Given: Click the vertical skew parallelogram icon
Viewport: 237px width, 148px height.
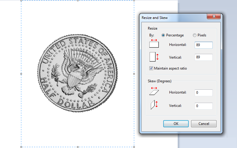Looking at the screenshot, I should pyautogui.click(x=154, y=104).
